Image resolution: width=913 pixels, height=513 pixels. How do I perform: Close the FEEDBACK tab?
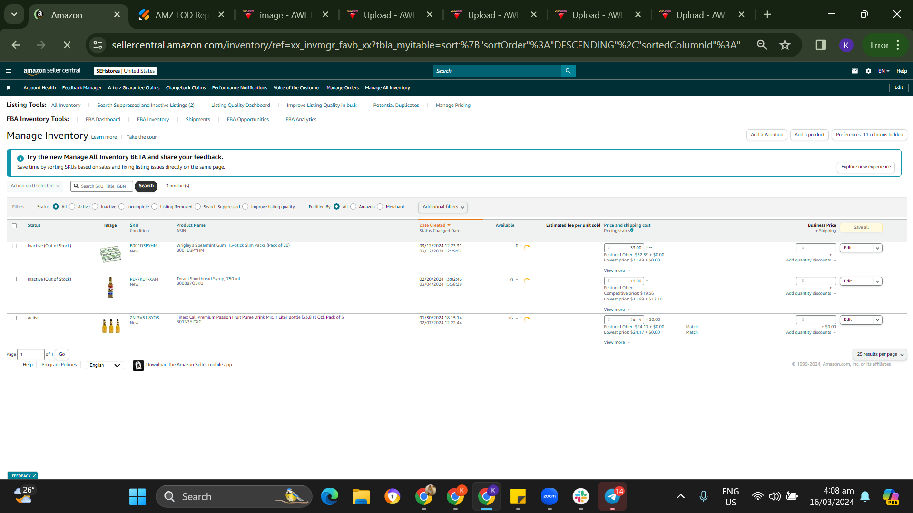pos(34,476)
